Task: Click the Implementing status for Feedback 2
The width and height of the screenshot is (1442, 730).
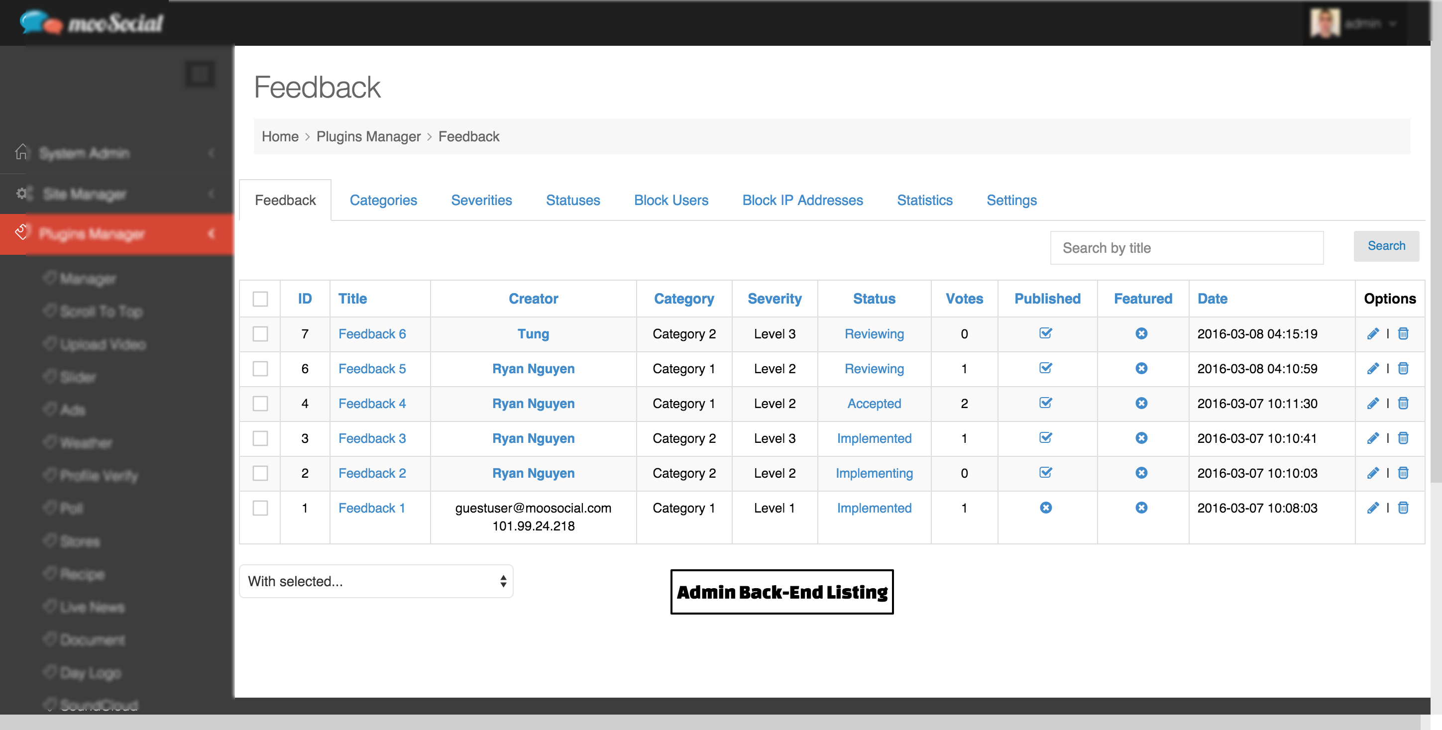Action: coord(874,474)
